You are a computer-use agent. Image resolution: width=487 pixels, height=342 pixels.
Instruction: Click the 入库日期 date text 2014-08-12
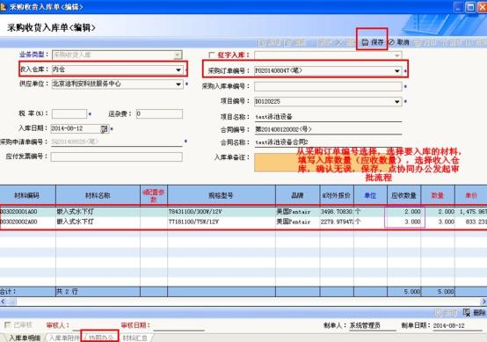coord(67,128)
